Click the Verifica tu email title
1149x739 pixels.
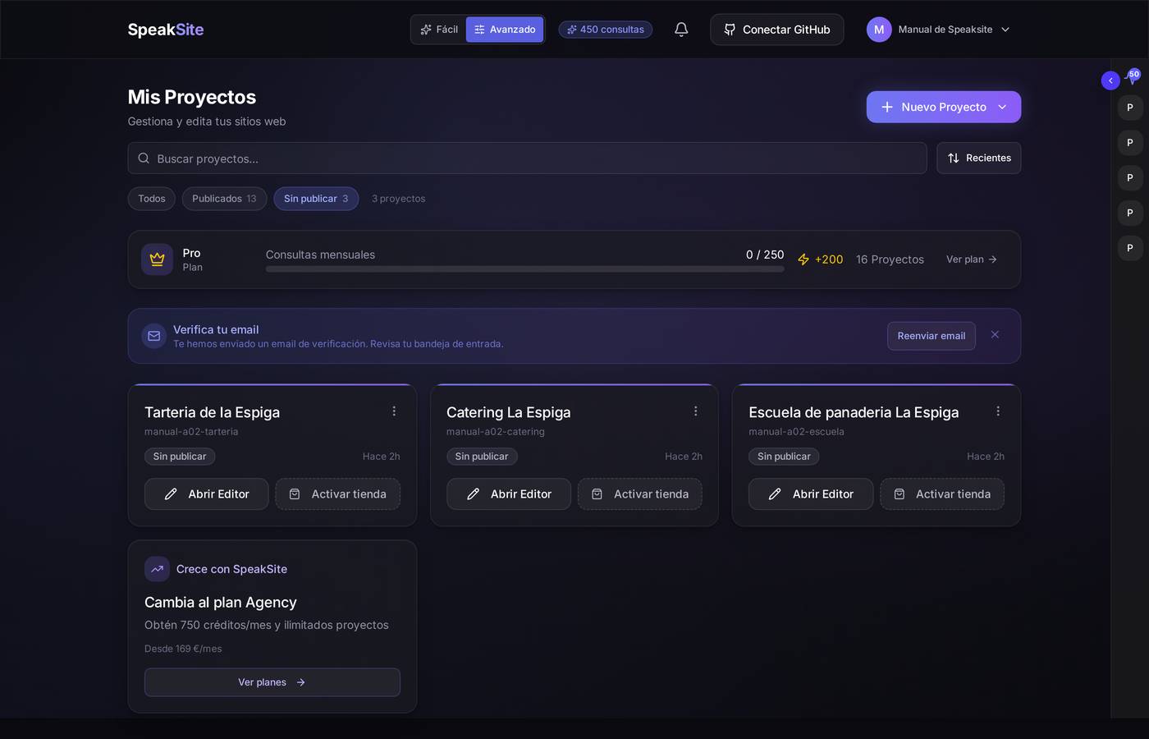216,329
